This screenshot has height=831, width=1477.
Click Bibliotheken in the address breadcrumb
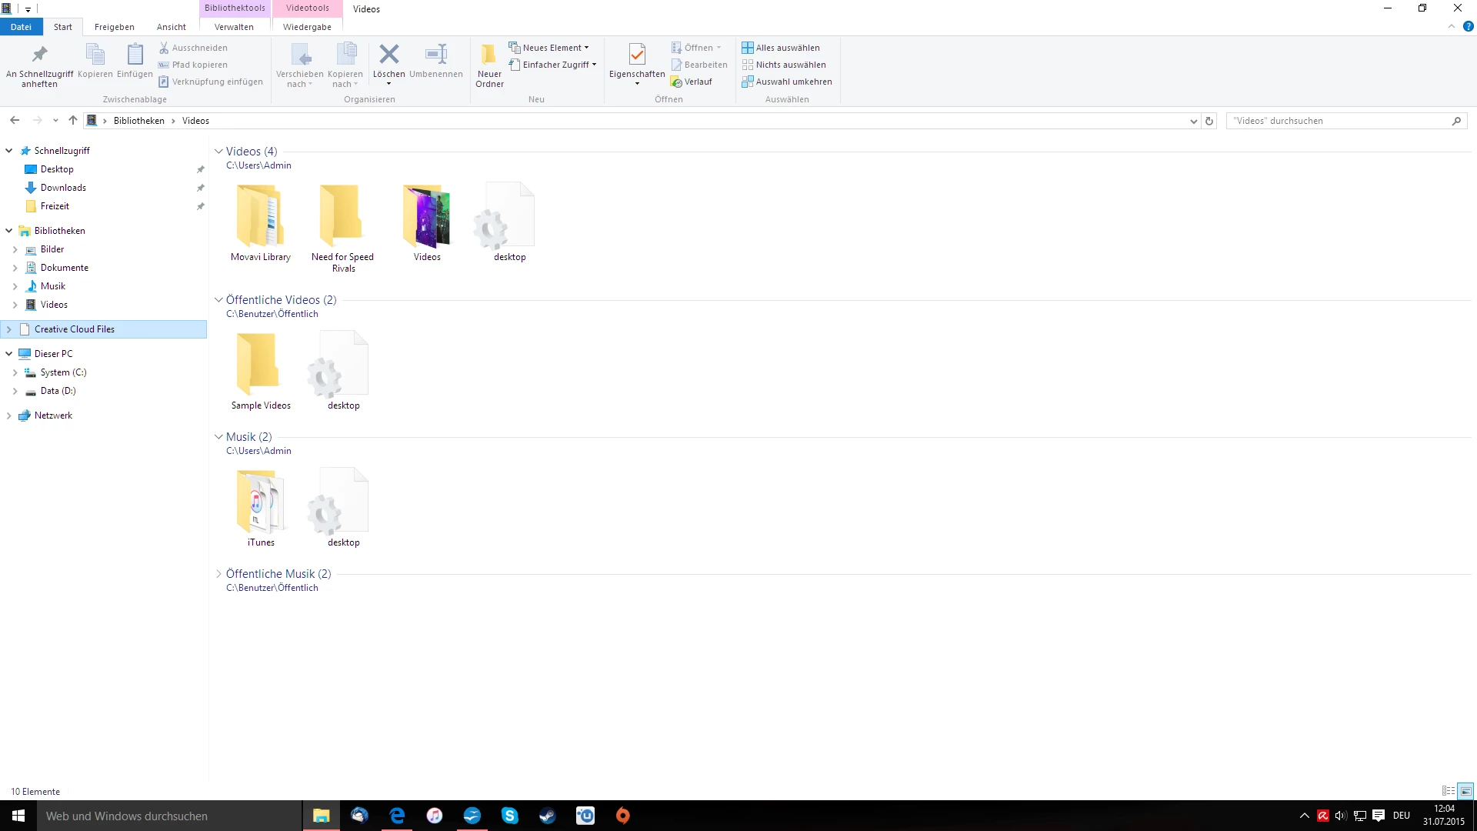pyautogui.click(x=138, y=121)
